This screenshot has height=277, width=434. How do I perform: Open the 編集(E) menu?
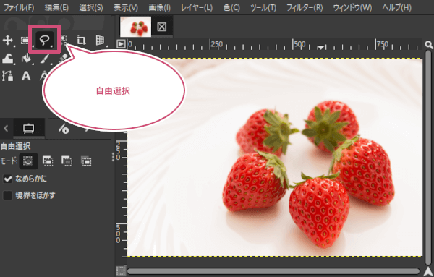pyautogui.click(x=56, y=7)
